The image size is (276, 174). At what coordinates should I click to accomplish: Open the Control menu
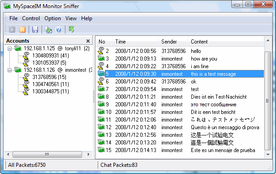click(31, 18)
